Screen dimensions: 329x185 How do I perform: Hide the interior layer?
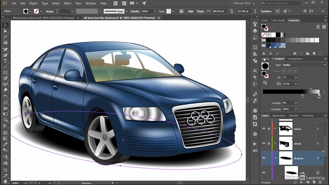click(x=264, y=129)
